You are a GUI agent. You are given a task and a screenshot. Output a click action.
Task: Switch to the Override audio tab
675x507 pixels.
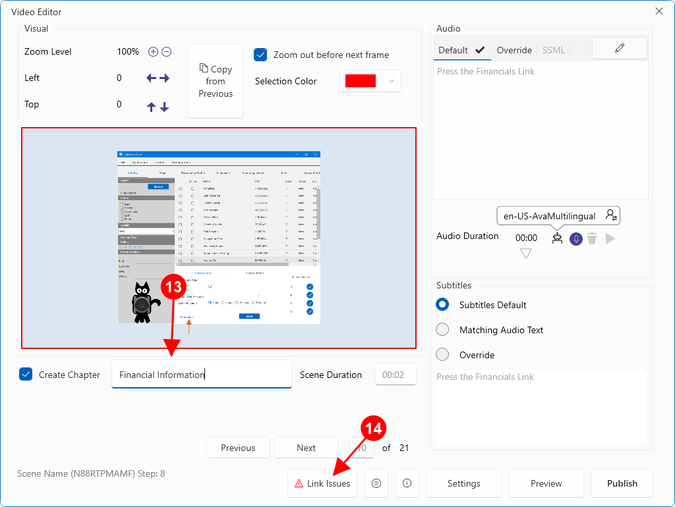tap(514, 50)
